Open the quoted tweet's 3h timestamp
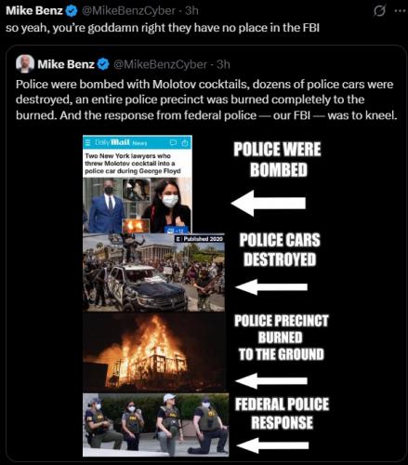 click(223, 64)
